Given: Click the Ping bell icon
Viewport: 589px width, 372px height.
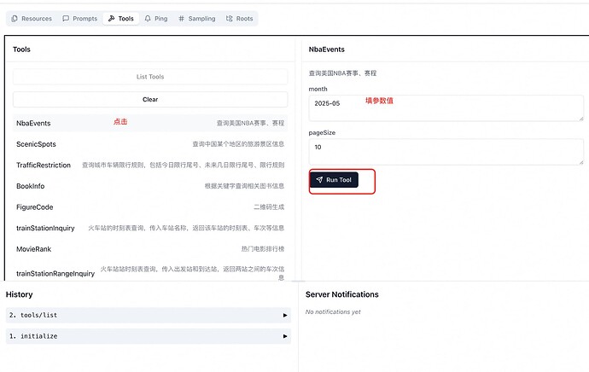Looking at the screenshot, I should pyautogui.click(x=148, y=19).
